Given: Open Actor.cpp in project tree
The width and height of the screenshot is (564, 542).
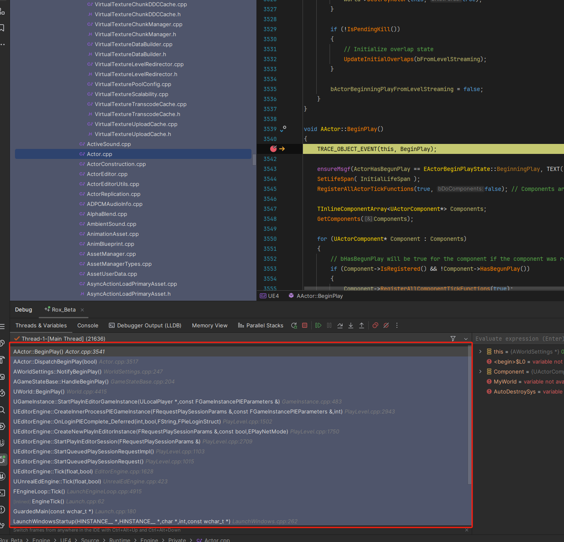Looking at the screenshot, I should (133, 154).
